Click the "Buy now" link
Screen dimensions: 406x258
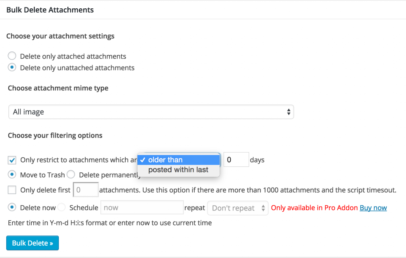point(373,207)
